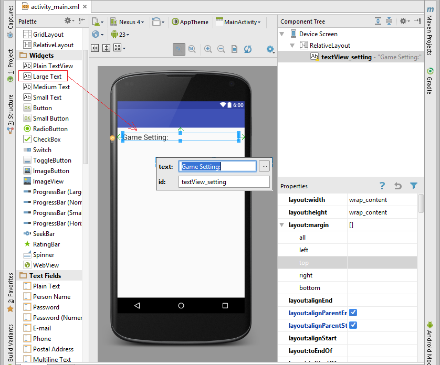
Task: Open the Palette settings gear icon
Action: click(x=68, y=20)
